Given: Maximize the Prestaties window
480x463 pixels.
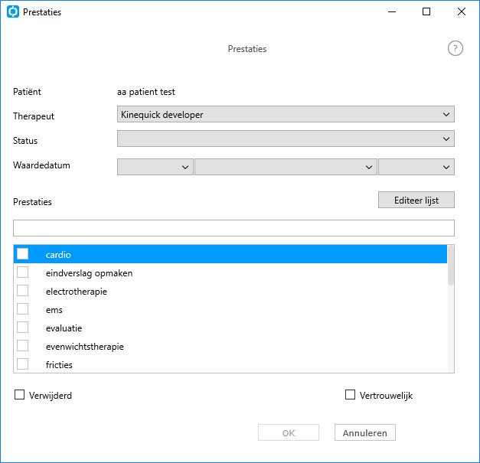Looking at the screenshot, I should click(426, 11).
